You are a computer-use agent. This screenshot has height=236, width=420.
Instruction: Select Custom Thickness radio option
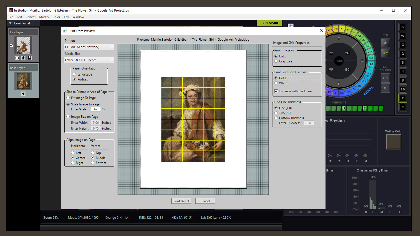[x=276, y=118]
